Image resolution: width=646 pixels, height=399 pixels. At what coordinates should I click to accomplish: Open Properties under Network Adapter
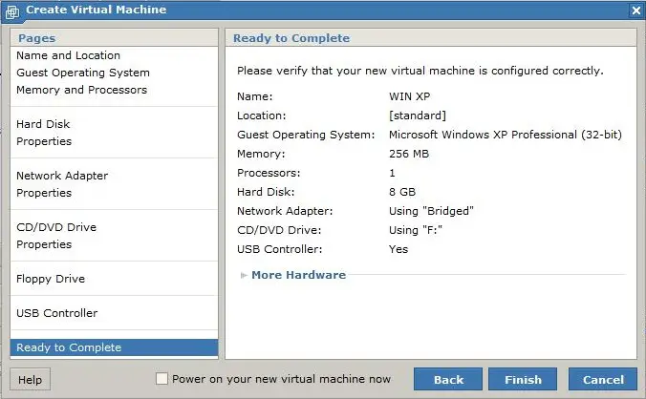(44, 193)
